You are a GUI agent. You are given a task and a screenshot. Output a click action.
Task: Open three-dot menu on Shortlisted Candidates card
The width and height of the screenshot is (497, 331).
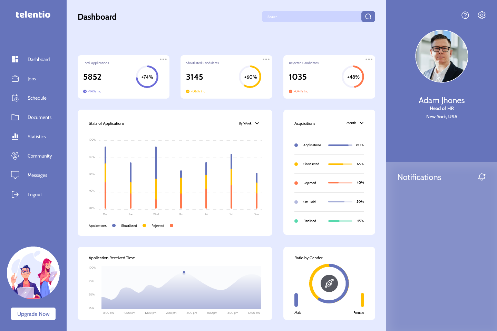266,59
